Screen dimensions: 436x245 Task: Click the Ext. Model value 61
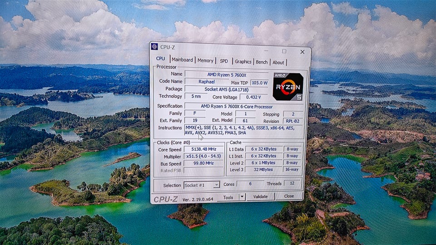coord(245,121)
